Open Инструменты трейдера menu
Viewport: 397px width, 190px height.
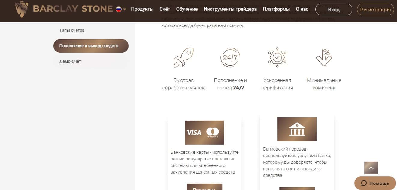pos(230,9)
